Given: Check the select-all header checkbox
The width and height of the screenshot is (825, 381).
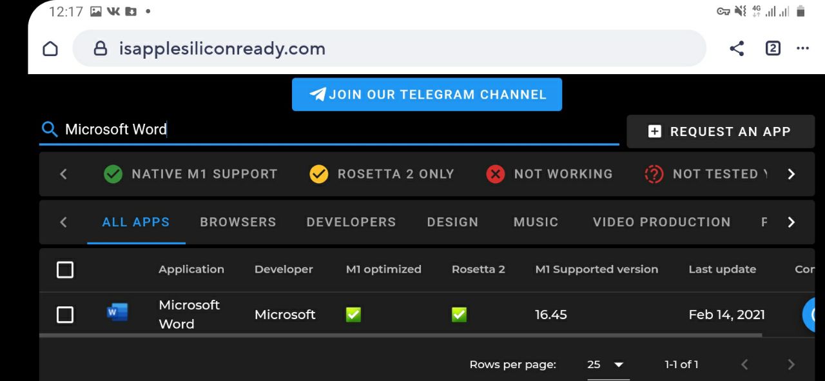Looking at the screenshot, I should (x=65, y=269).
